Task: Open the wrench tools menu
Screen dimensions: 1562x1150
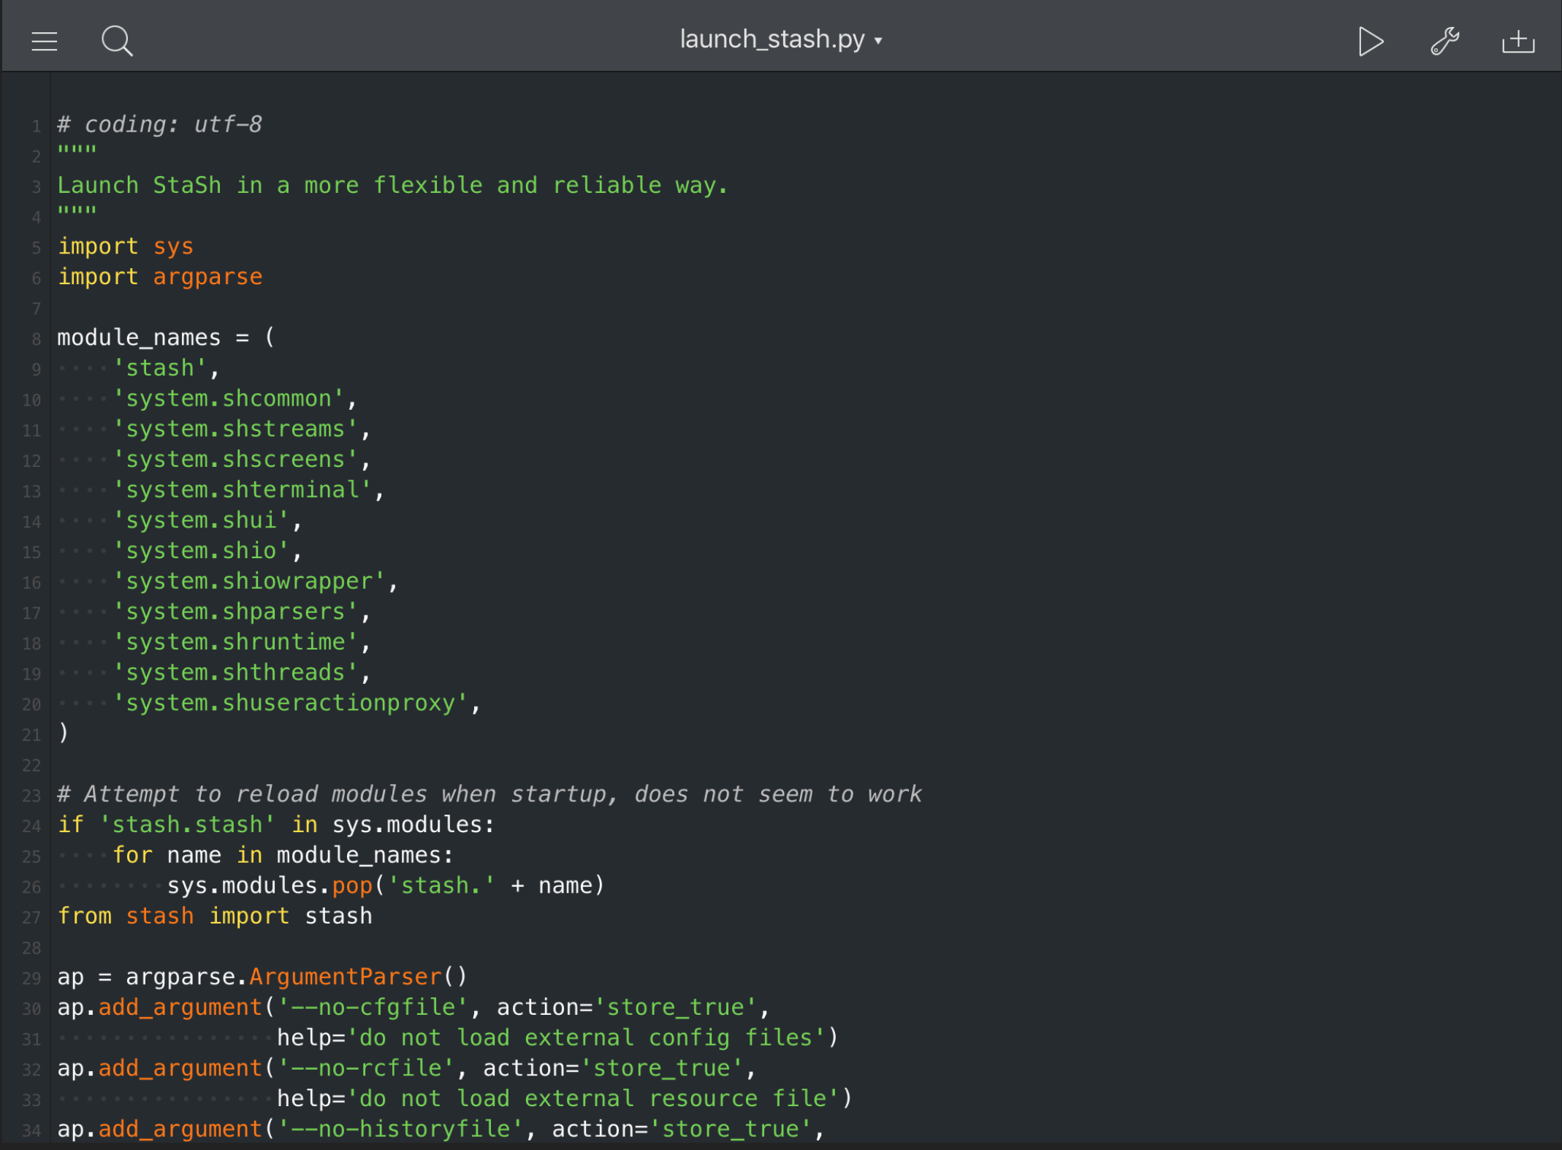Action: tap(1444, 41)
